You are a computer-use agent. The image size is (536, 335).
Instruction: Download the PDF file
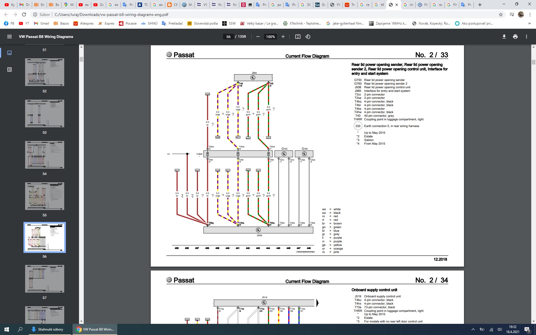pyautogui.click(x=504, y=37)
